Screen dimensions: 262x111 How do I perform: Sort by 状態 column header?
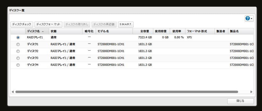click(65, 31)
